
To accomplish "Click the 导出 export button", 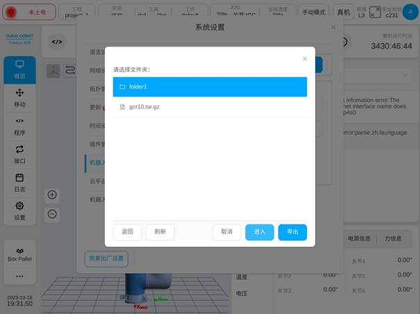I will 292,232.
